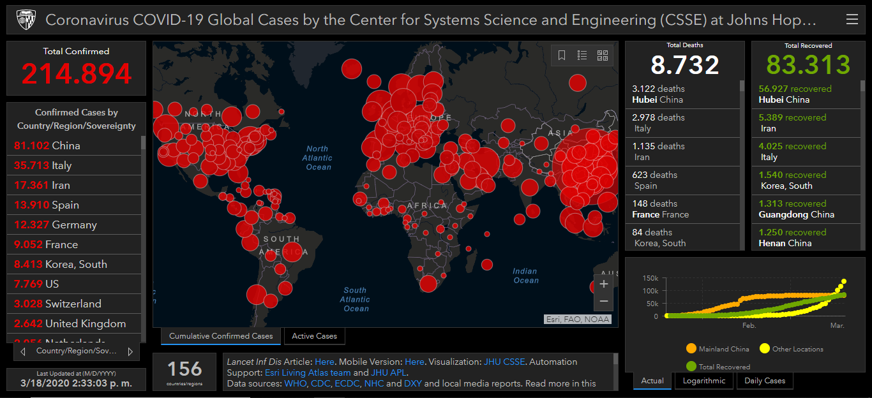Advance country list with right arrow
Screen dimensions: 872x398
click(130, 351)
